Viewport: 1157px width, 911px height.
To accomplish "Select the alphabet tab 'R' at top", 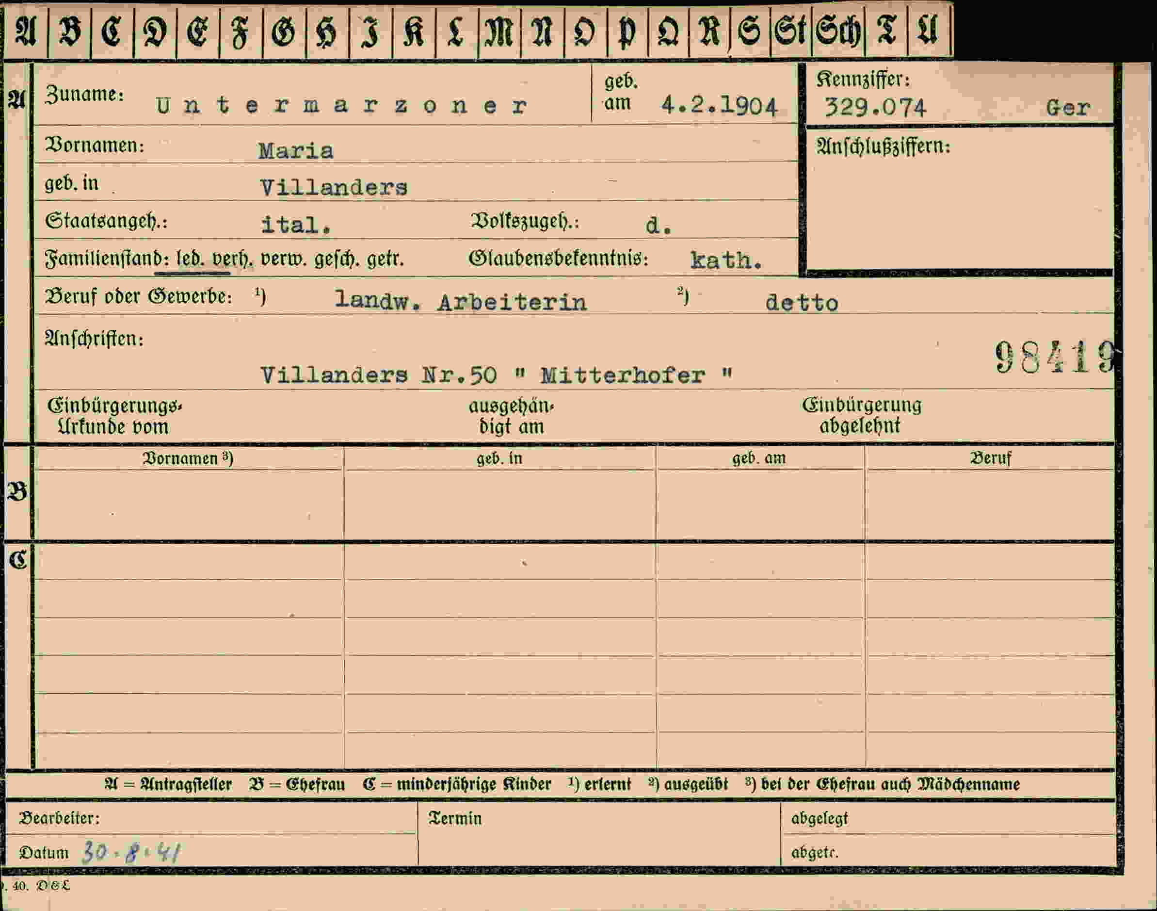I will [x=709, y=31].
